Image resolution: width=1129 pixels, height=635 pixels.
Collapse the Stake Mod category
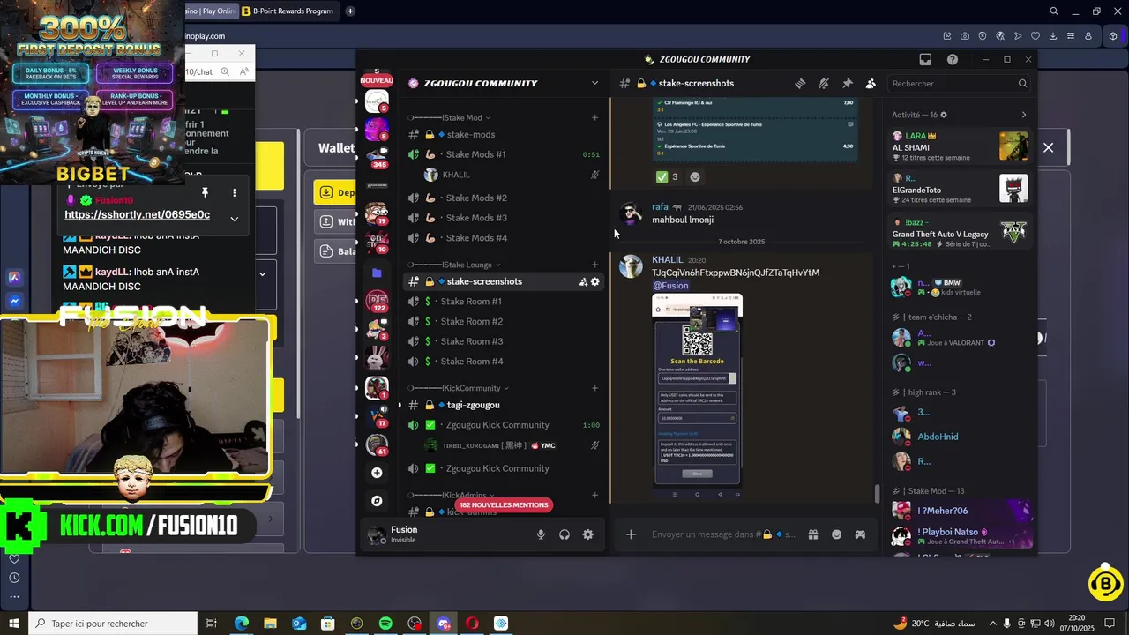click(x=449, y=117)
